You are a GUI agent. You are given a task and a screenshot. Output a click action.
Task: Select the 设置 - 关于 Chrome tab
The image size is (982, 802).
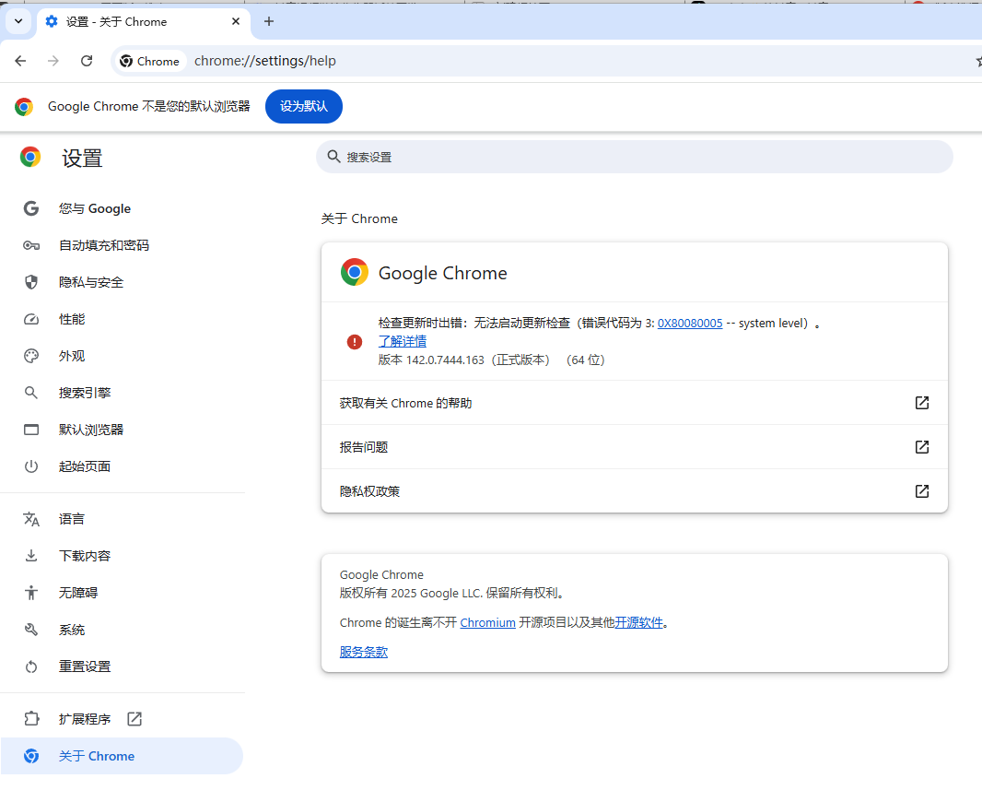(144, 22)
